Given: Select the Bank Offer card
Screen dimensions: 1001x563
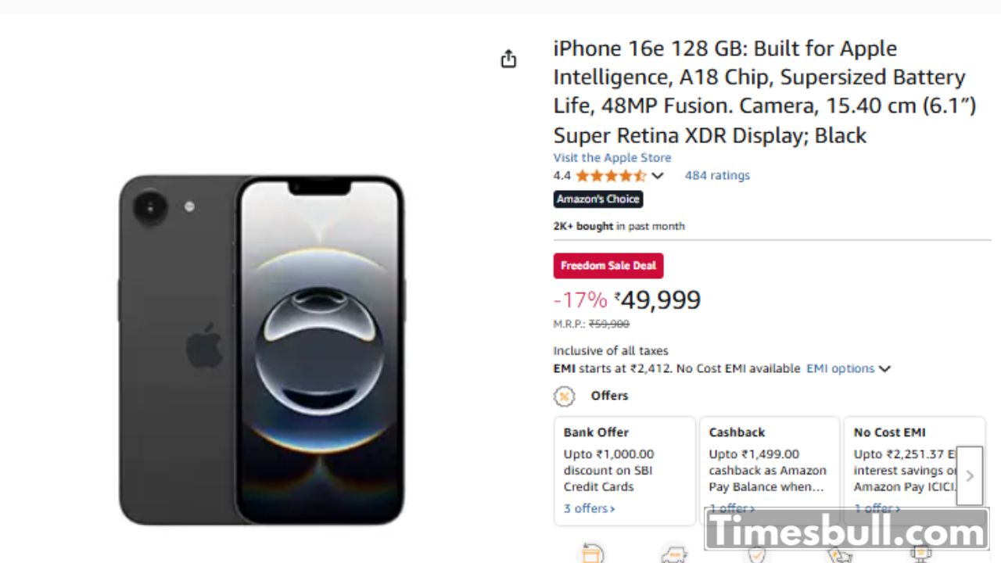Looking at the screenshot, I should (624, 469).
